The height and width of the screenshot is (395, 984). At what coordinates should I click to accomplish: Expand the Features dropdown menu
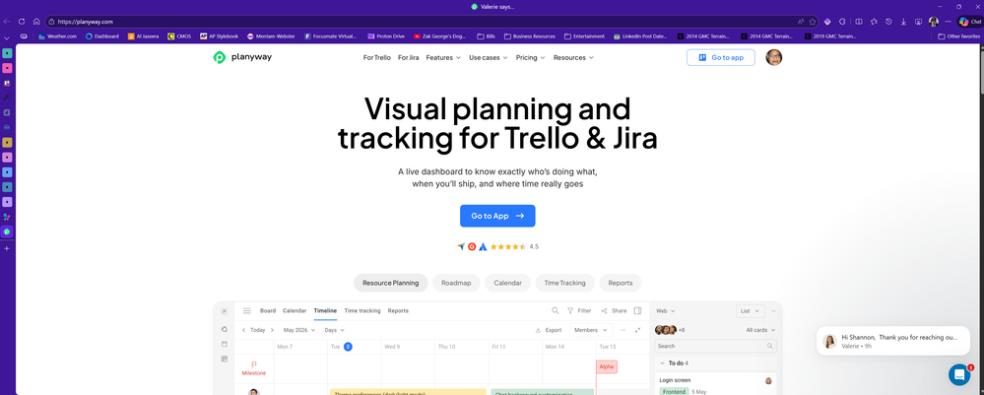(443, 58)
